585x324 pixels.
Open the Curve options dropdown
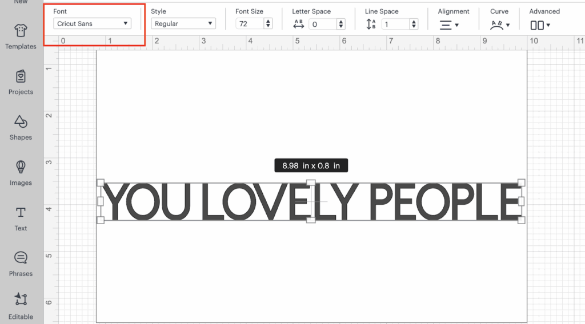point(500,25)
